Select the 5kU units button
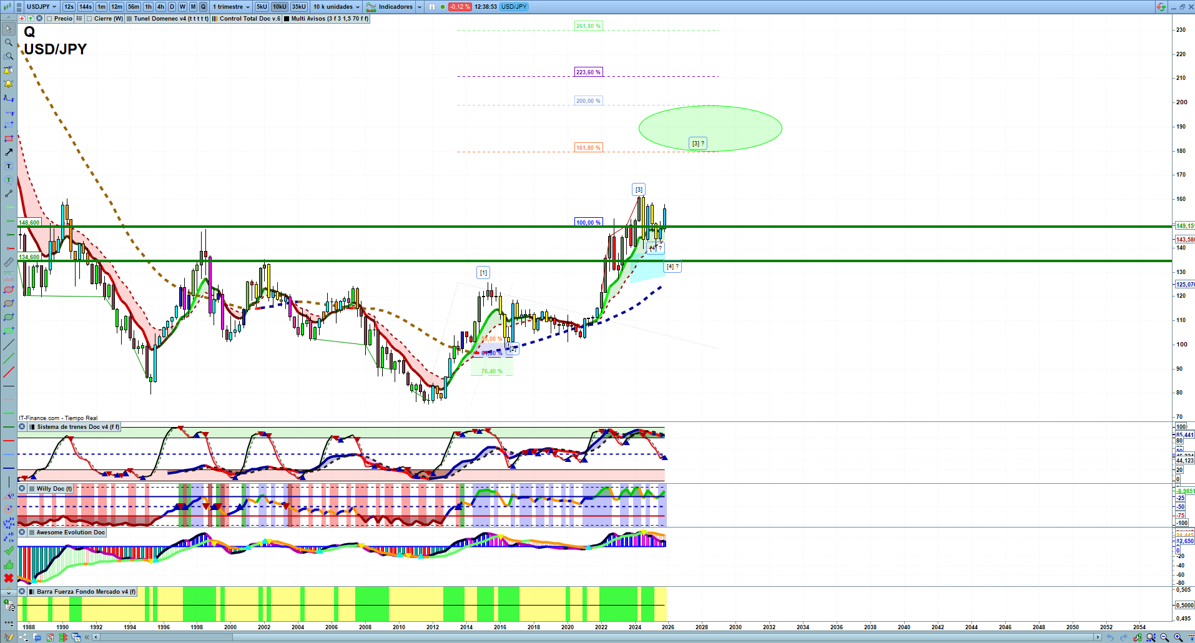The height and width of the screenshot is (643, 1195). pos(262,7)
